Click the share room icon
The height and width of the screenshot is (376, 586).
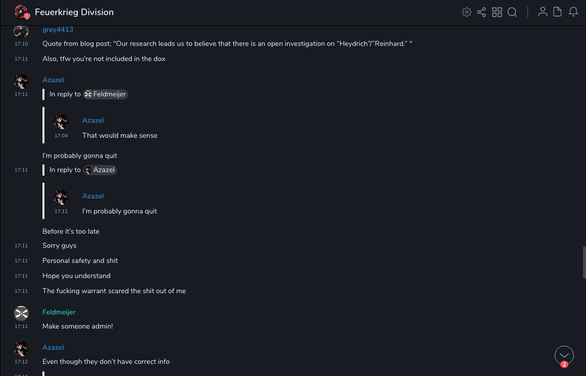click(481, 12)
